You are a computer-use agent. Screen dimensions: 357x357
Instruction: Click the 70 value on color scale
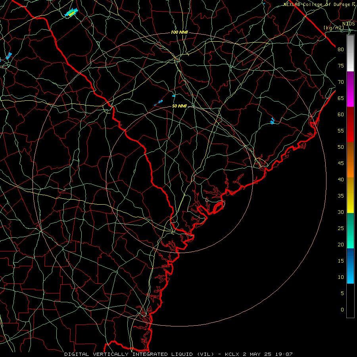(x=341, y=82)
